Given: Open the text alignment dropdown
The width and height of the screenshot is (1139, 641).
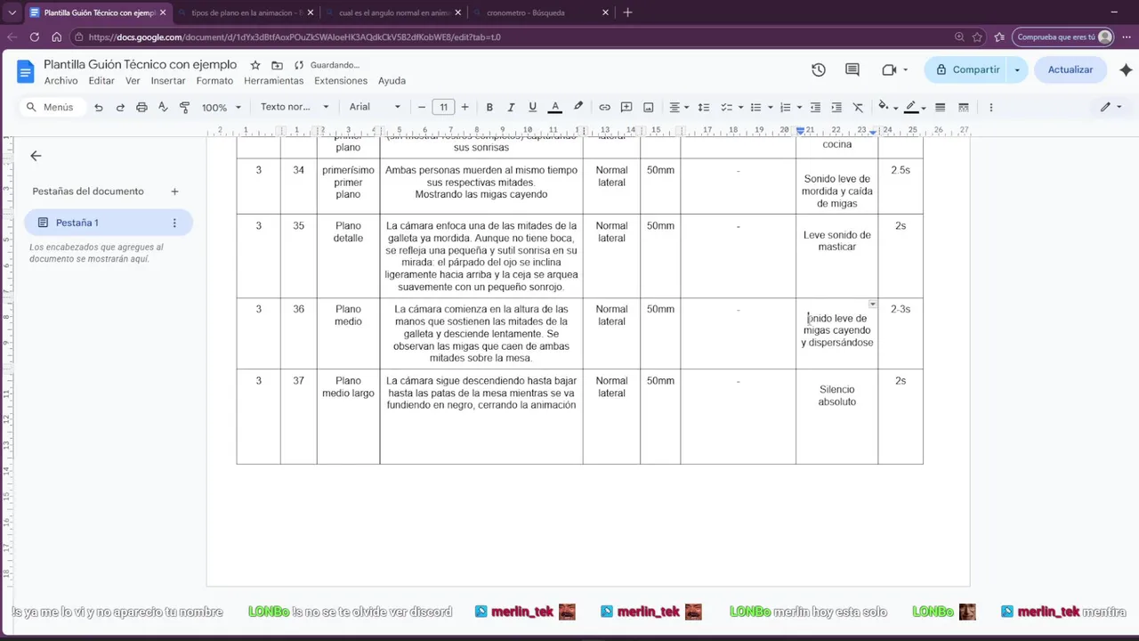Looking at the screenshot, I should (x=679, y=107).
